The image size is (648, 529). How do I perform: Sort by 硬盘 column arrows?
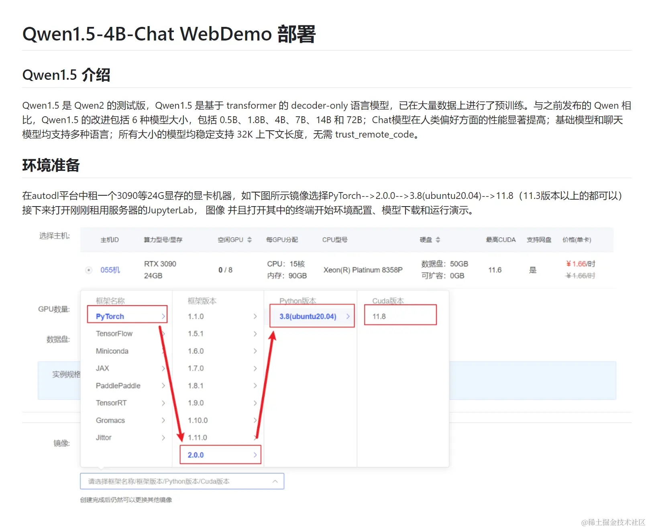coord(438,239)
